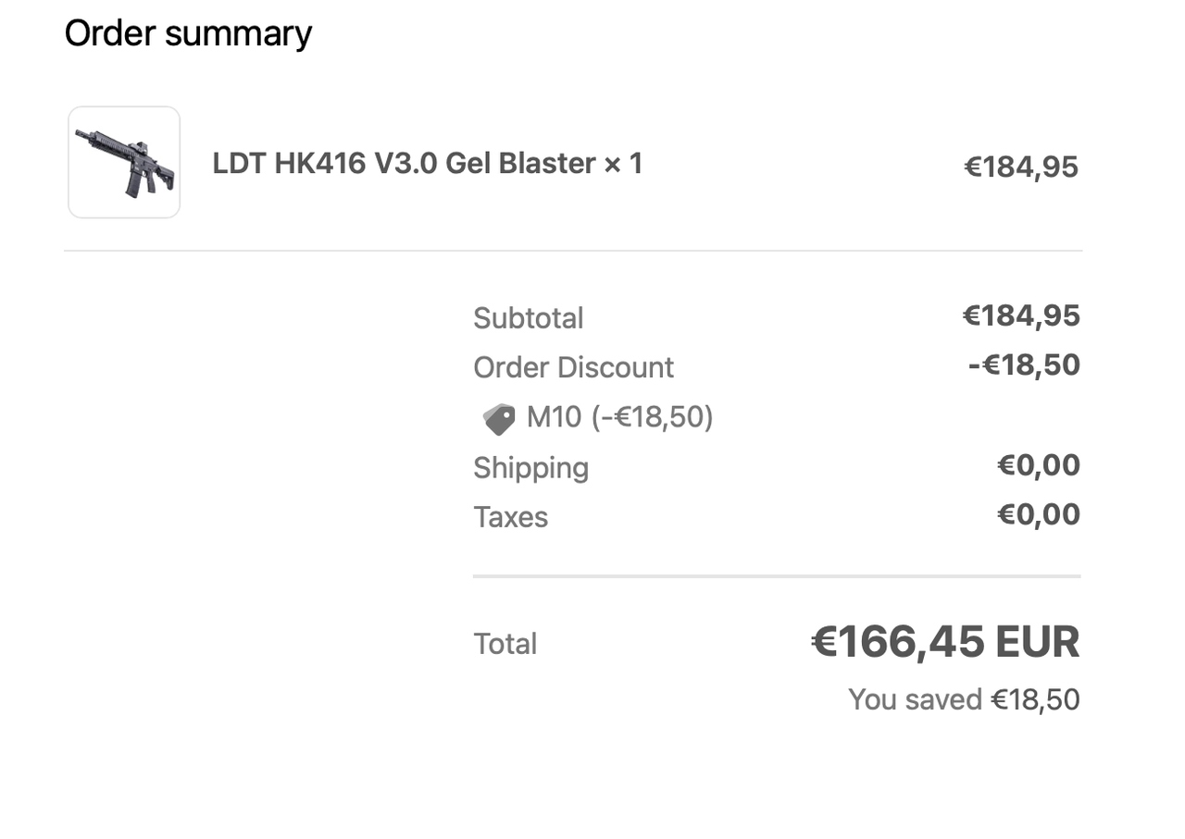
Task: Click the Shipping cost €0,00
Action: click(1038, 465)
